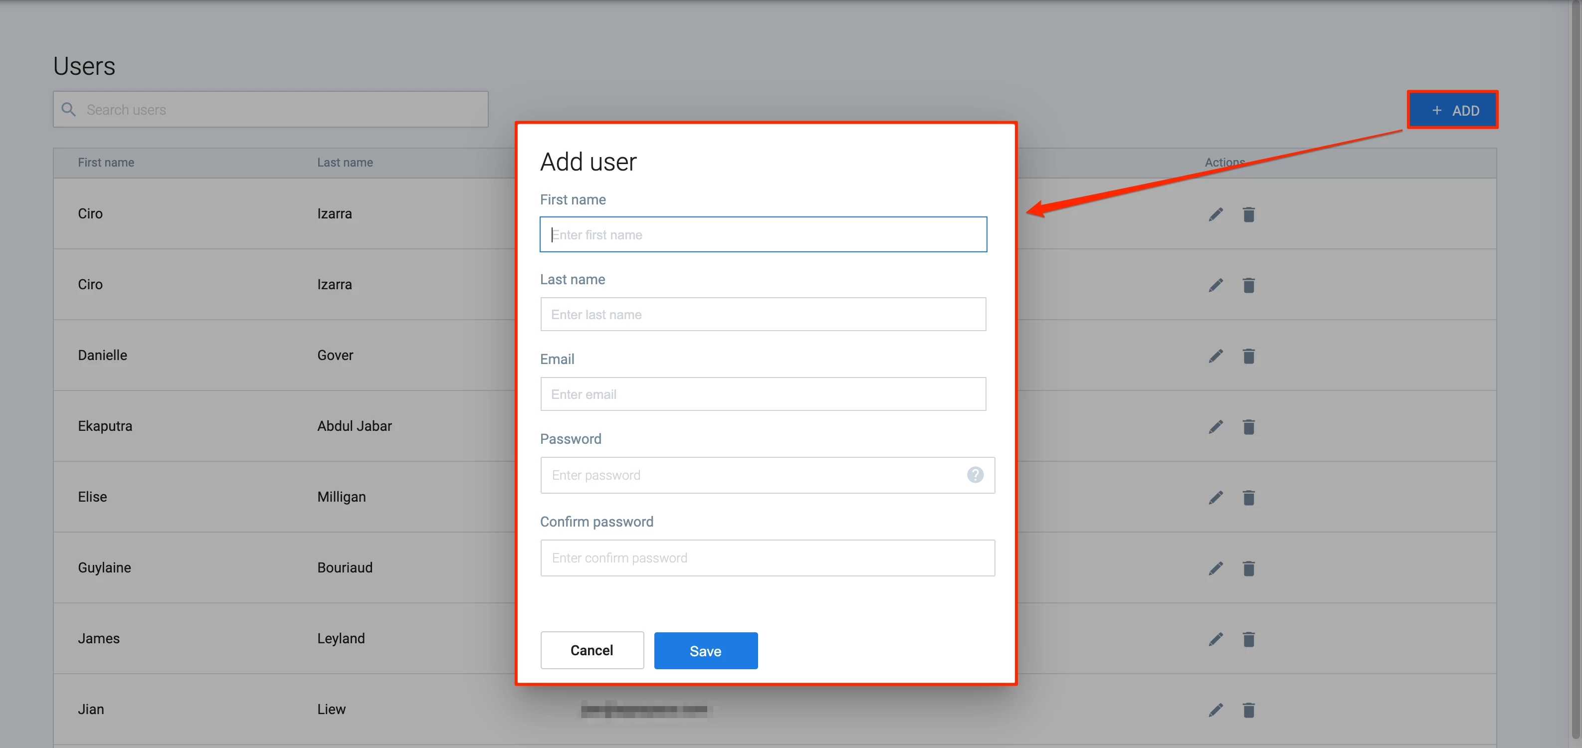
Task: Delete user Ekaputra Abdul Jabar via trash icon
Action: [x=1248, y=427]
